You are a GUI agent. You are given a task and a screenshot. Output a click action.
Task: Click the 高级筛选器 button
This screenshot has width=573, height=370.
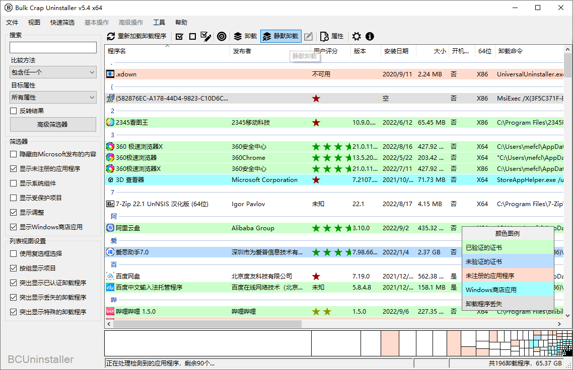(52, 124)
